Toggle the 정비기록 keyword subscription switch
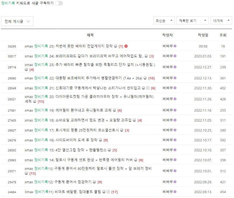The height and width of the screenshot is (198, 234). pos(59,3)
